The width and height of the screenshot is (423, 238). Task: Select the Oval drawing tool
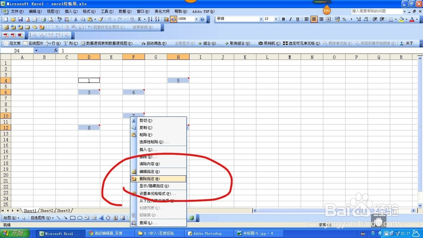point(80,218)
